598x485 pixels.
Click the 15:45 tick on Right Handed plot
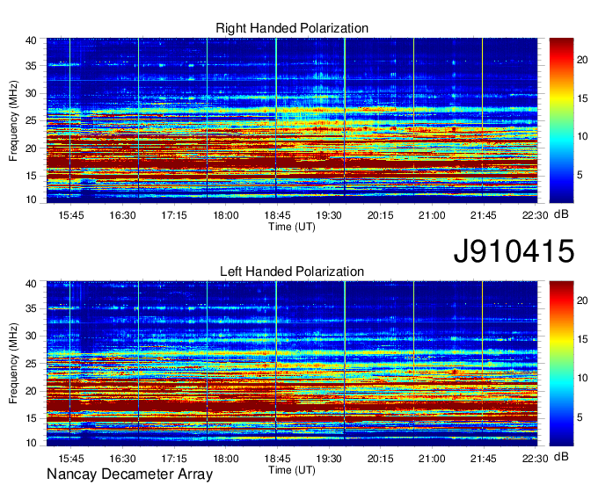point(71,215)
